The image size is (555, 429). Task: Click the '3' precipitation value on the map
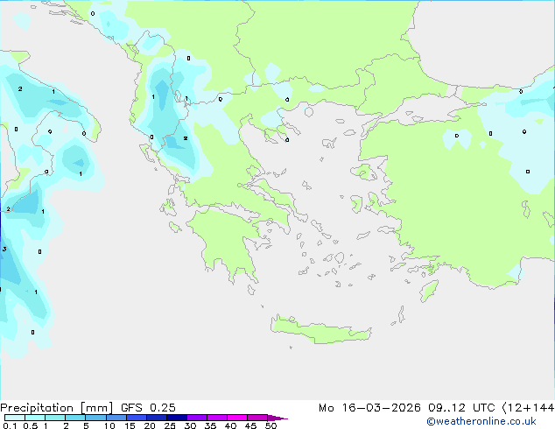tap(4, 250)
